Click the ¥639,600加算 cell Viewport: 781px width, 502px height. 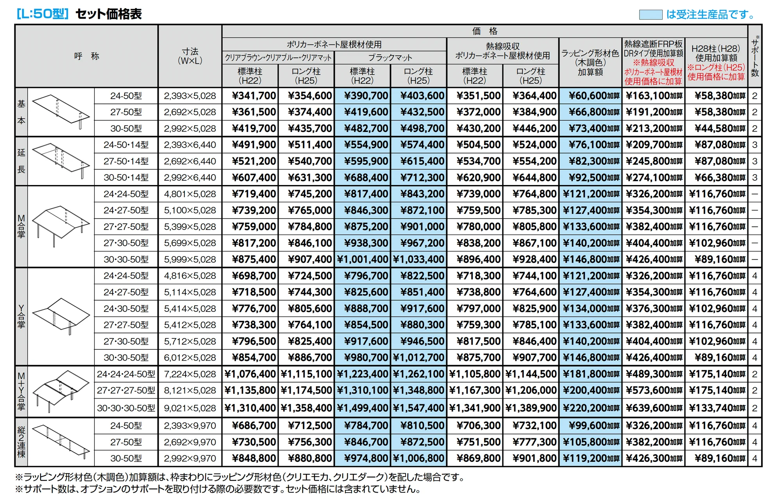coord(654,408)
